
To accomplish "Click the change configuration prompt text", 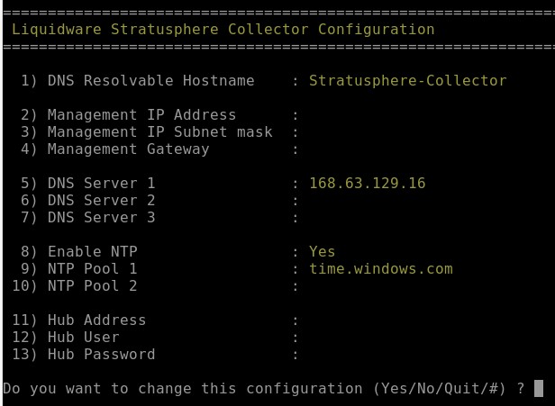I will 264,389.
